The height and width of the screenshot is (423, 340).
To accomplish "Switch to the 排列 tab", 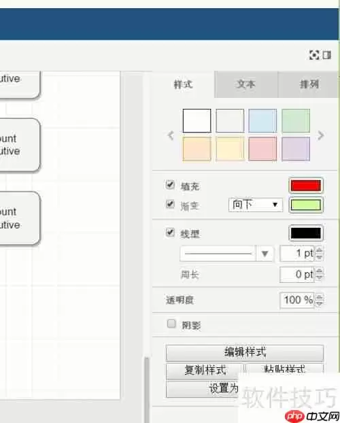I will [309, 84].
